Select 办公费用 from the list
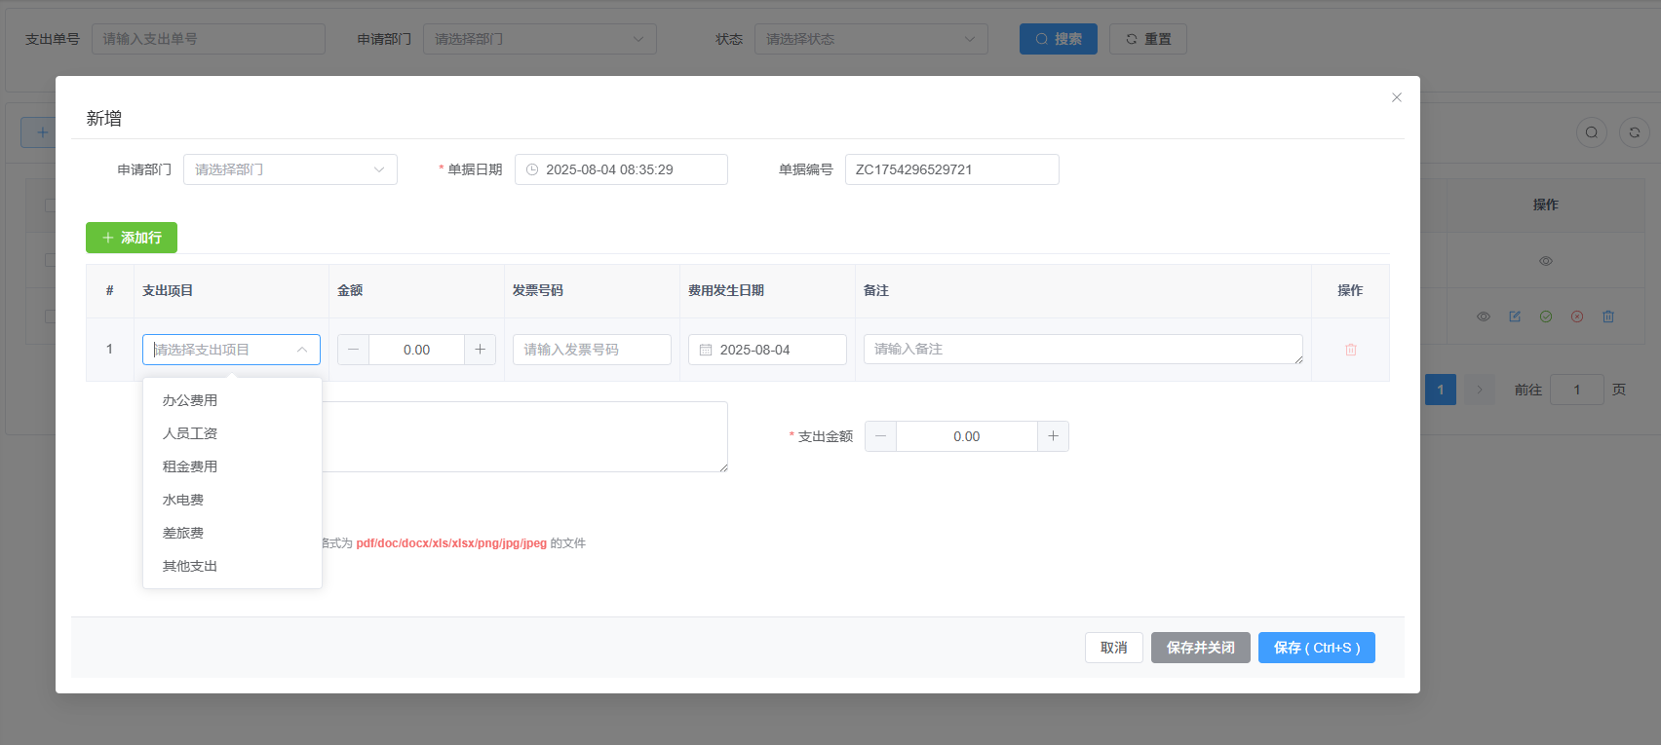 (190, 400)
